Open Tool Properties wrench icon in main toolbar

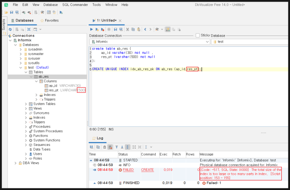(43, 12)
